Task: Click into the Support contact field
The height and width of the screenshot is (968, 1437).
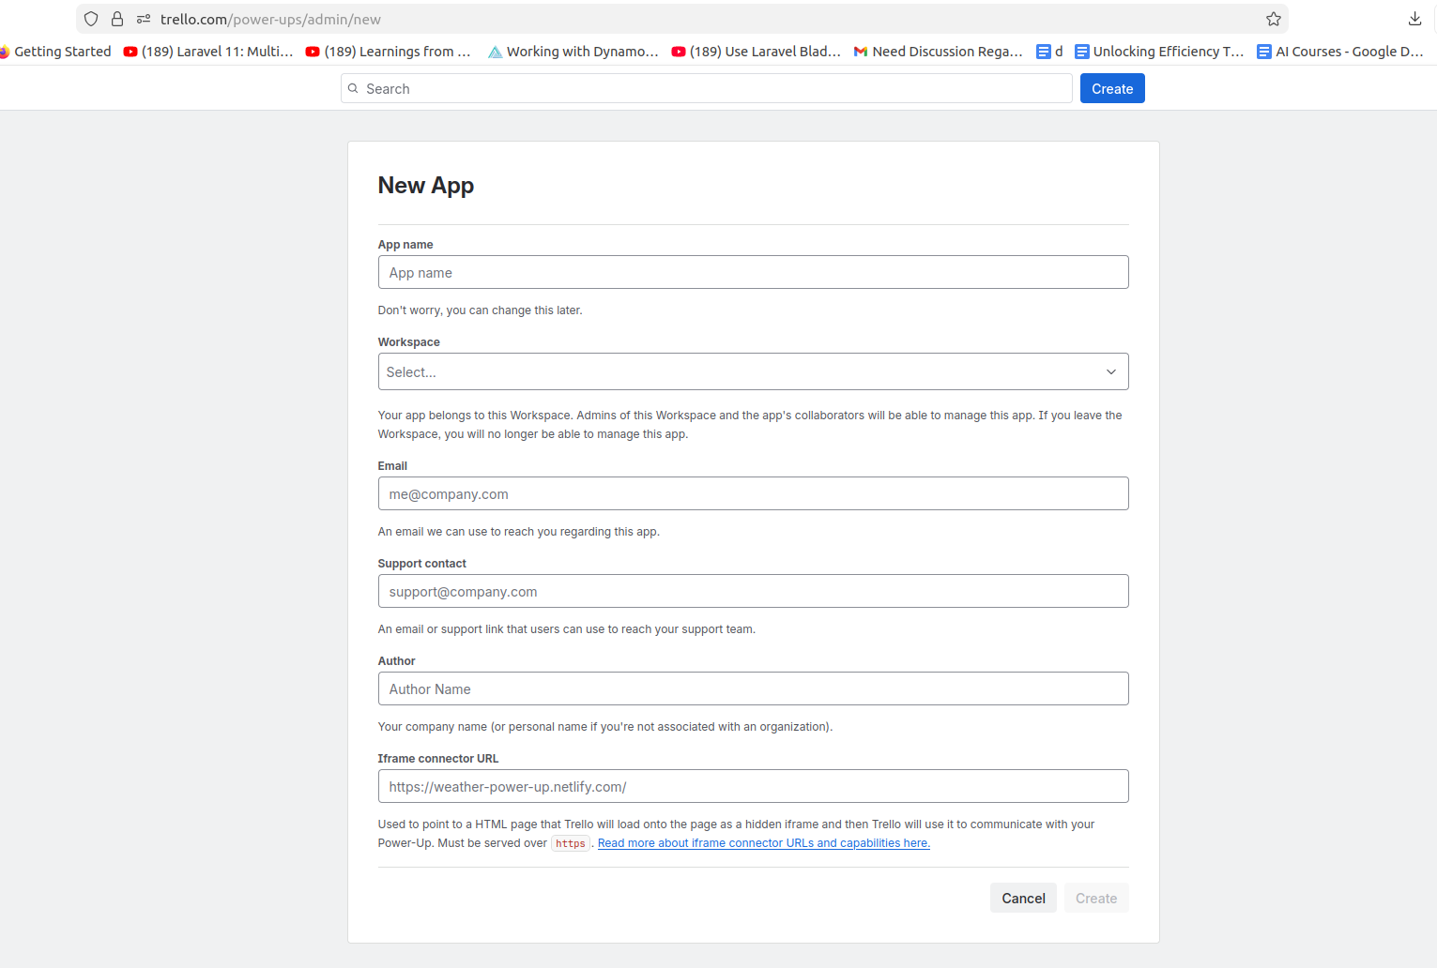Action: 753,591
